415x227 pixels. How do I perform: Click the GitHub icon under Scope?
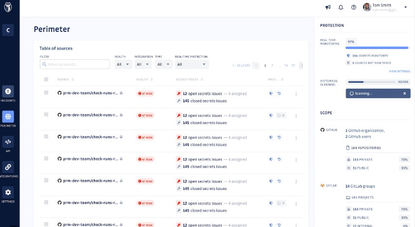(323, 130)
